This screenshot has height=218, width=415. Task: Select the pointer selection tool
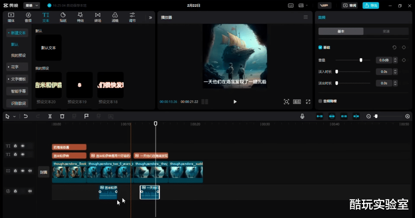click(7, 117)
